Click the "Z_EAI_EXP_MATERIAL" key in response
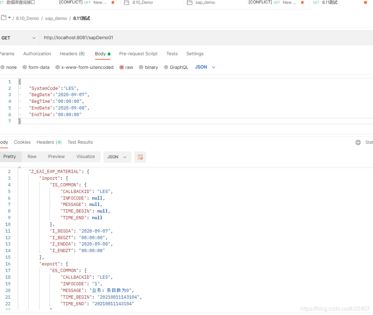The width and height of the screenshot is (373, 315). click(55, 172)
